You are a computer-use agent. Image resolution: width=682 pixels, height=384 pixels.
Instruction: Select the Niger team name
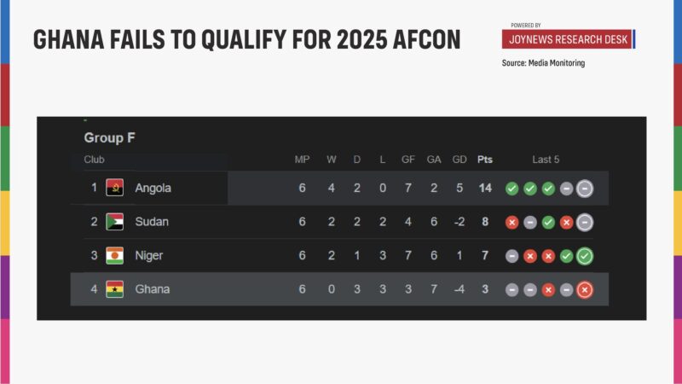(149, 255)
